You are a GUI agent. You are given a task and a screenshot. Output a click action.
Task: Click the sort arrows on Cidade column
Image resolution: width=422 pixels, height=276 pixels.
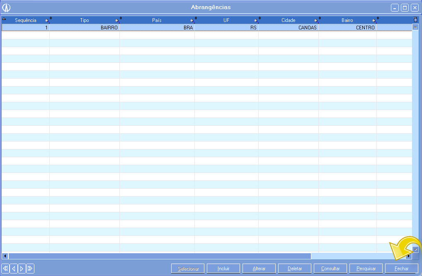tap(320, 18)
